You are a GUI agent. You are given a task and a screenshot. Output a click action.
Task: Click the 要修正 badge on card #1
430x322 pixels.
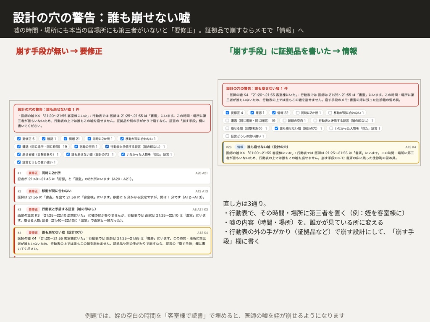tap(33, 173)
